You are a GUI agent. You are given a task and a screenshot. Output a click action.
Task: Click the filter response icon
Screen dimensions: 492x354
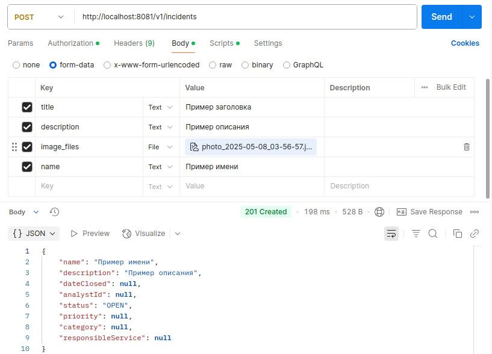coord(416,234)
